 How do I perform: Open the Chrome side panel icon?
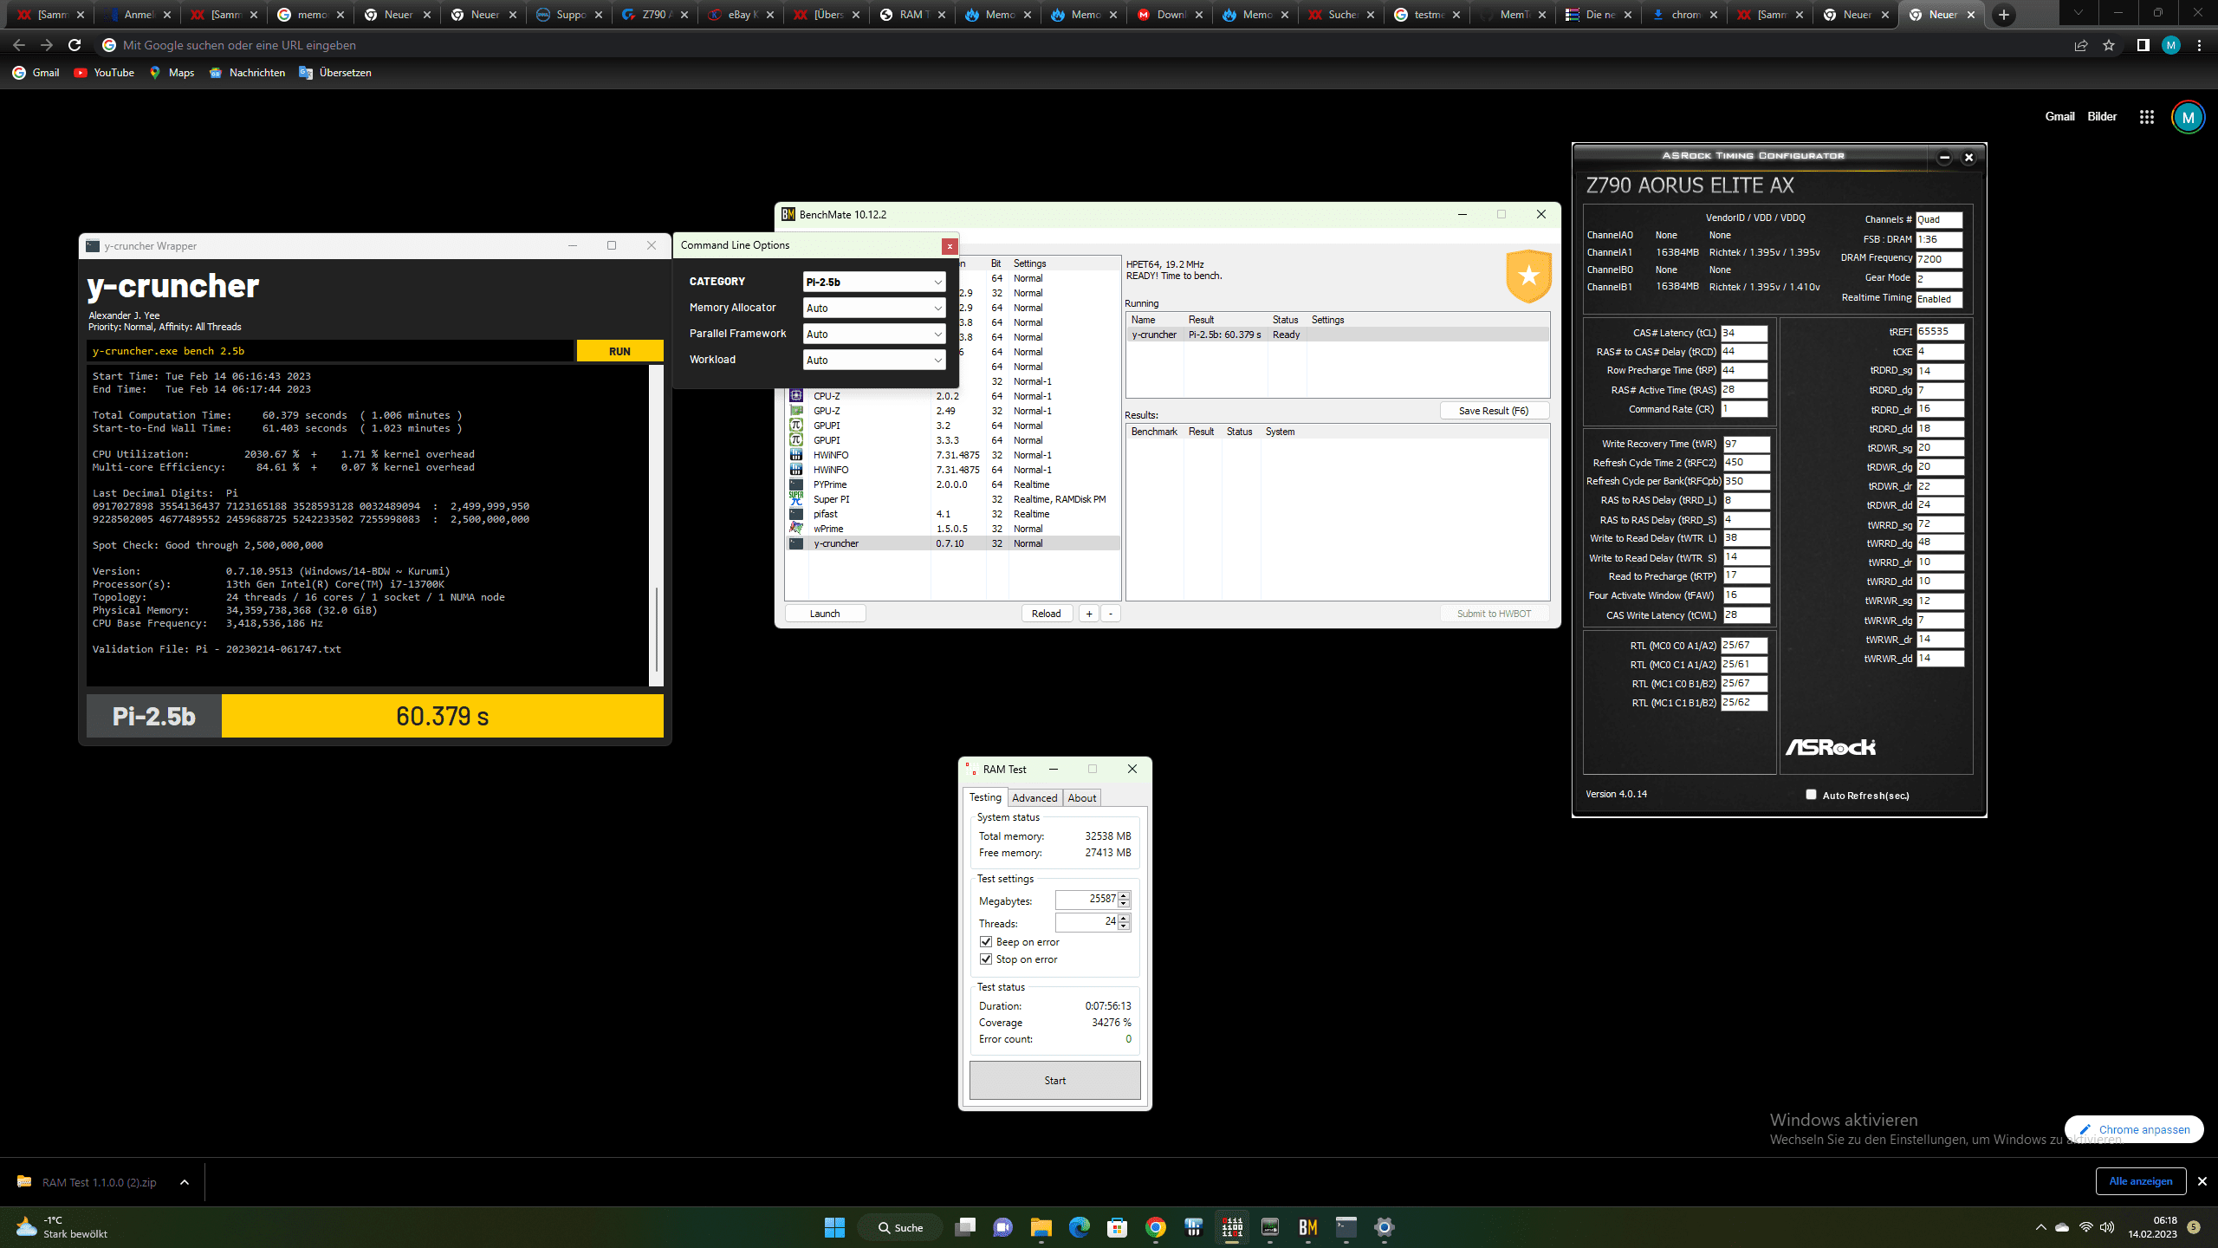click(2143, 45)
